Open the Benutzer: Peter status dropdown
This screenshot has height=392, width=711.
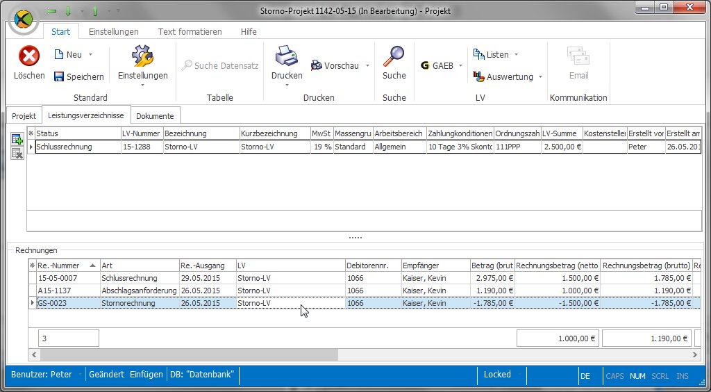(81, 375)
